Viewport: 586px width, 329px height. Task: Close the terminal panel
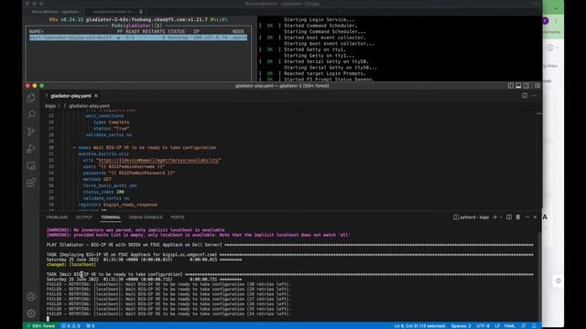[535, 218]
